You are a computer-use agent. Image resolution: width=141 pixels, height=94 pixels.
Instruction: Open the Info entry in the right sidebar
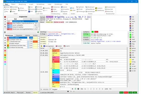click(x=132, y=17)
